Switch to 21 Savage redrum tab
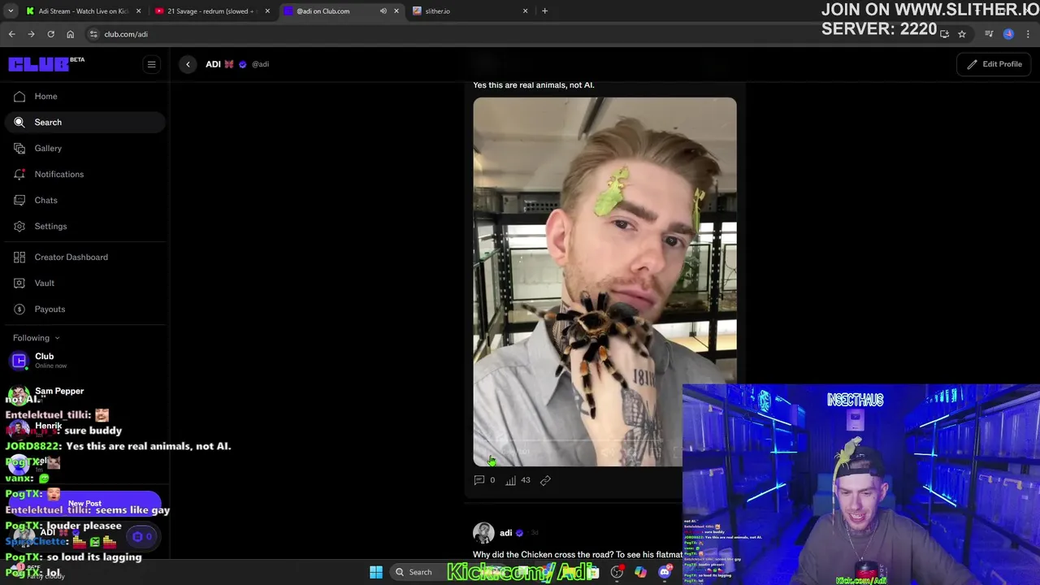The height and width of the screenshot is (585, 1040). (x=213, y=11)
